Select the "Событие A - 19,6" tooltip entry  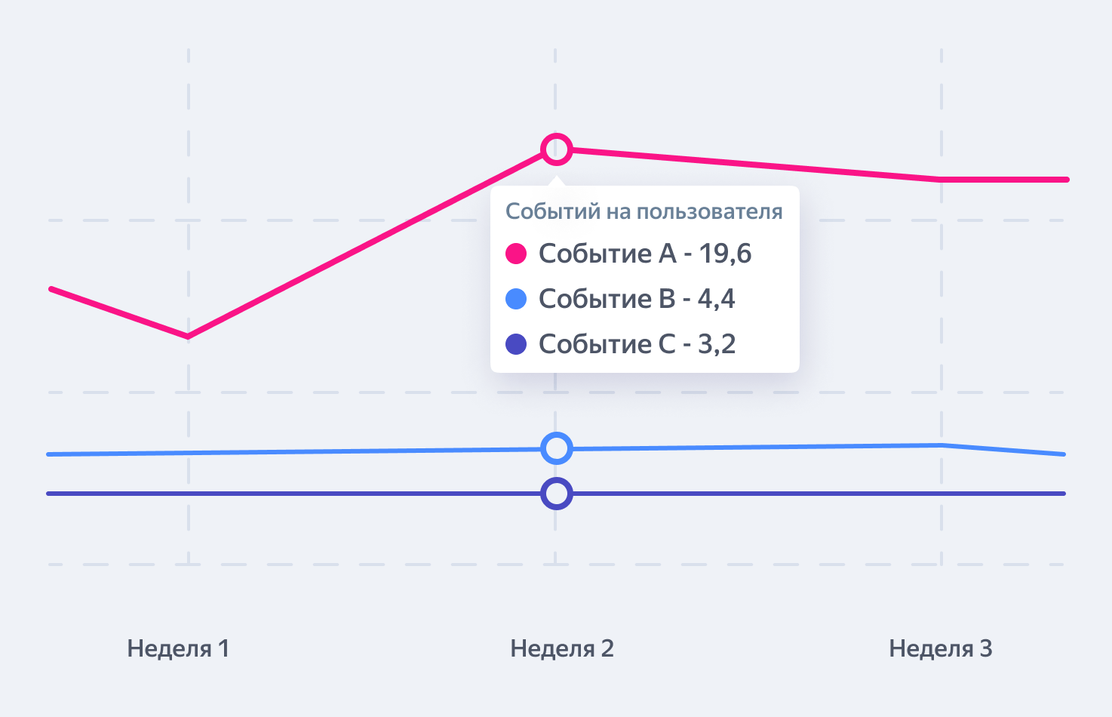point(644,254)
